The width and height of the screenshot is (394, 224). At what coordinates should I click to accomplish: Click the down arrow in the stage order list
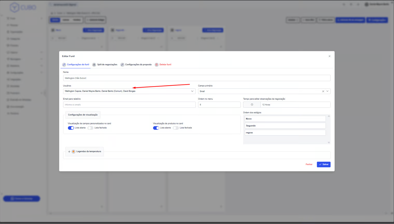coord(329,143)
